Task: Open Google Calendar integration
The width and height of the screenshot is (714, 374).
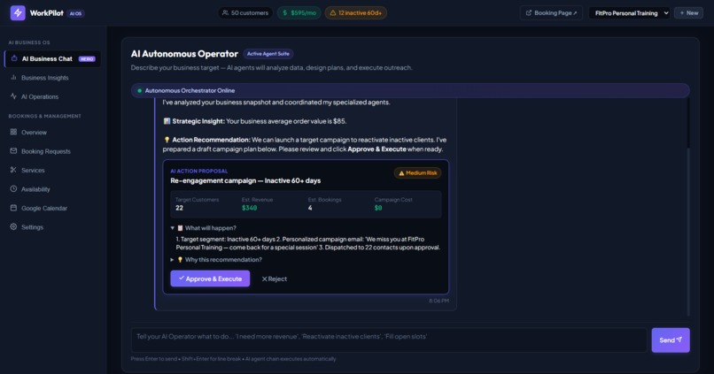Action: (x=53, y=208)
